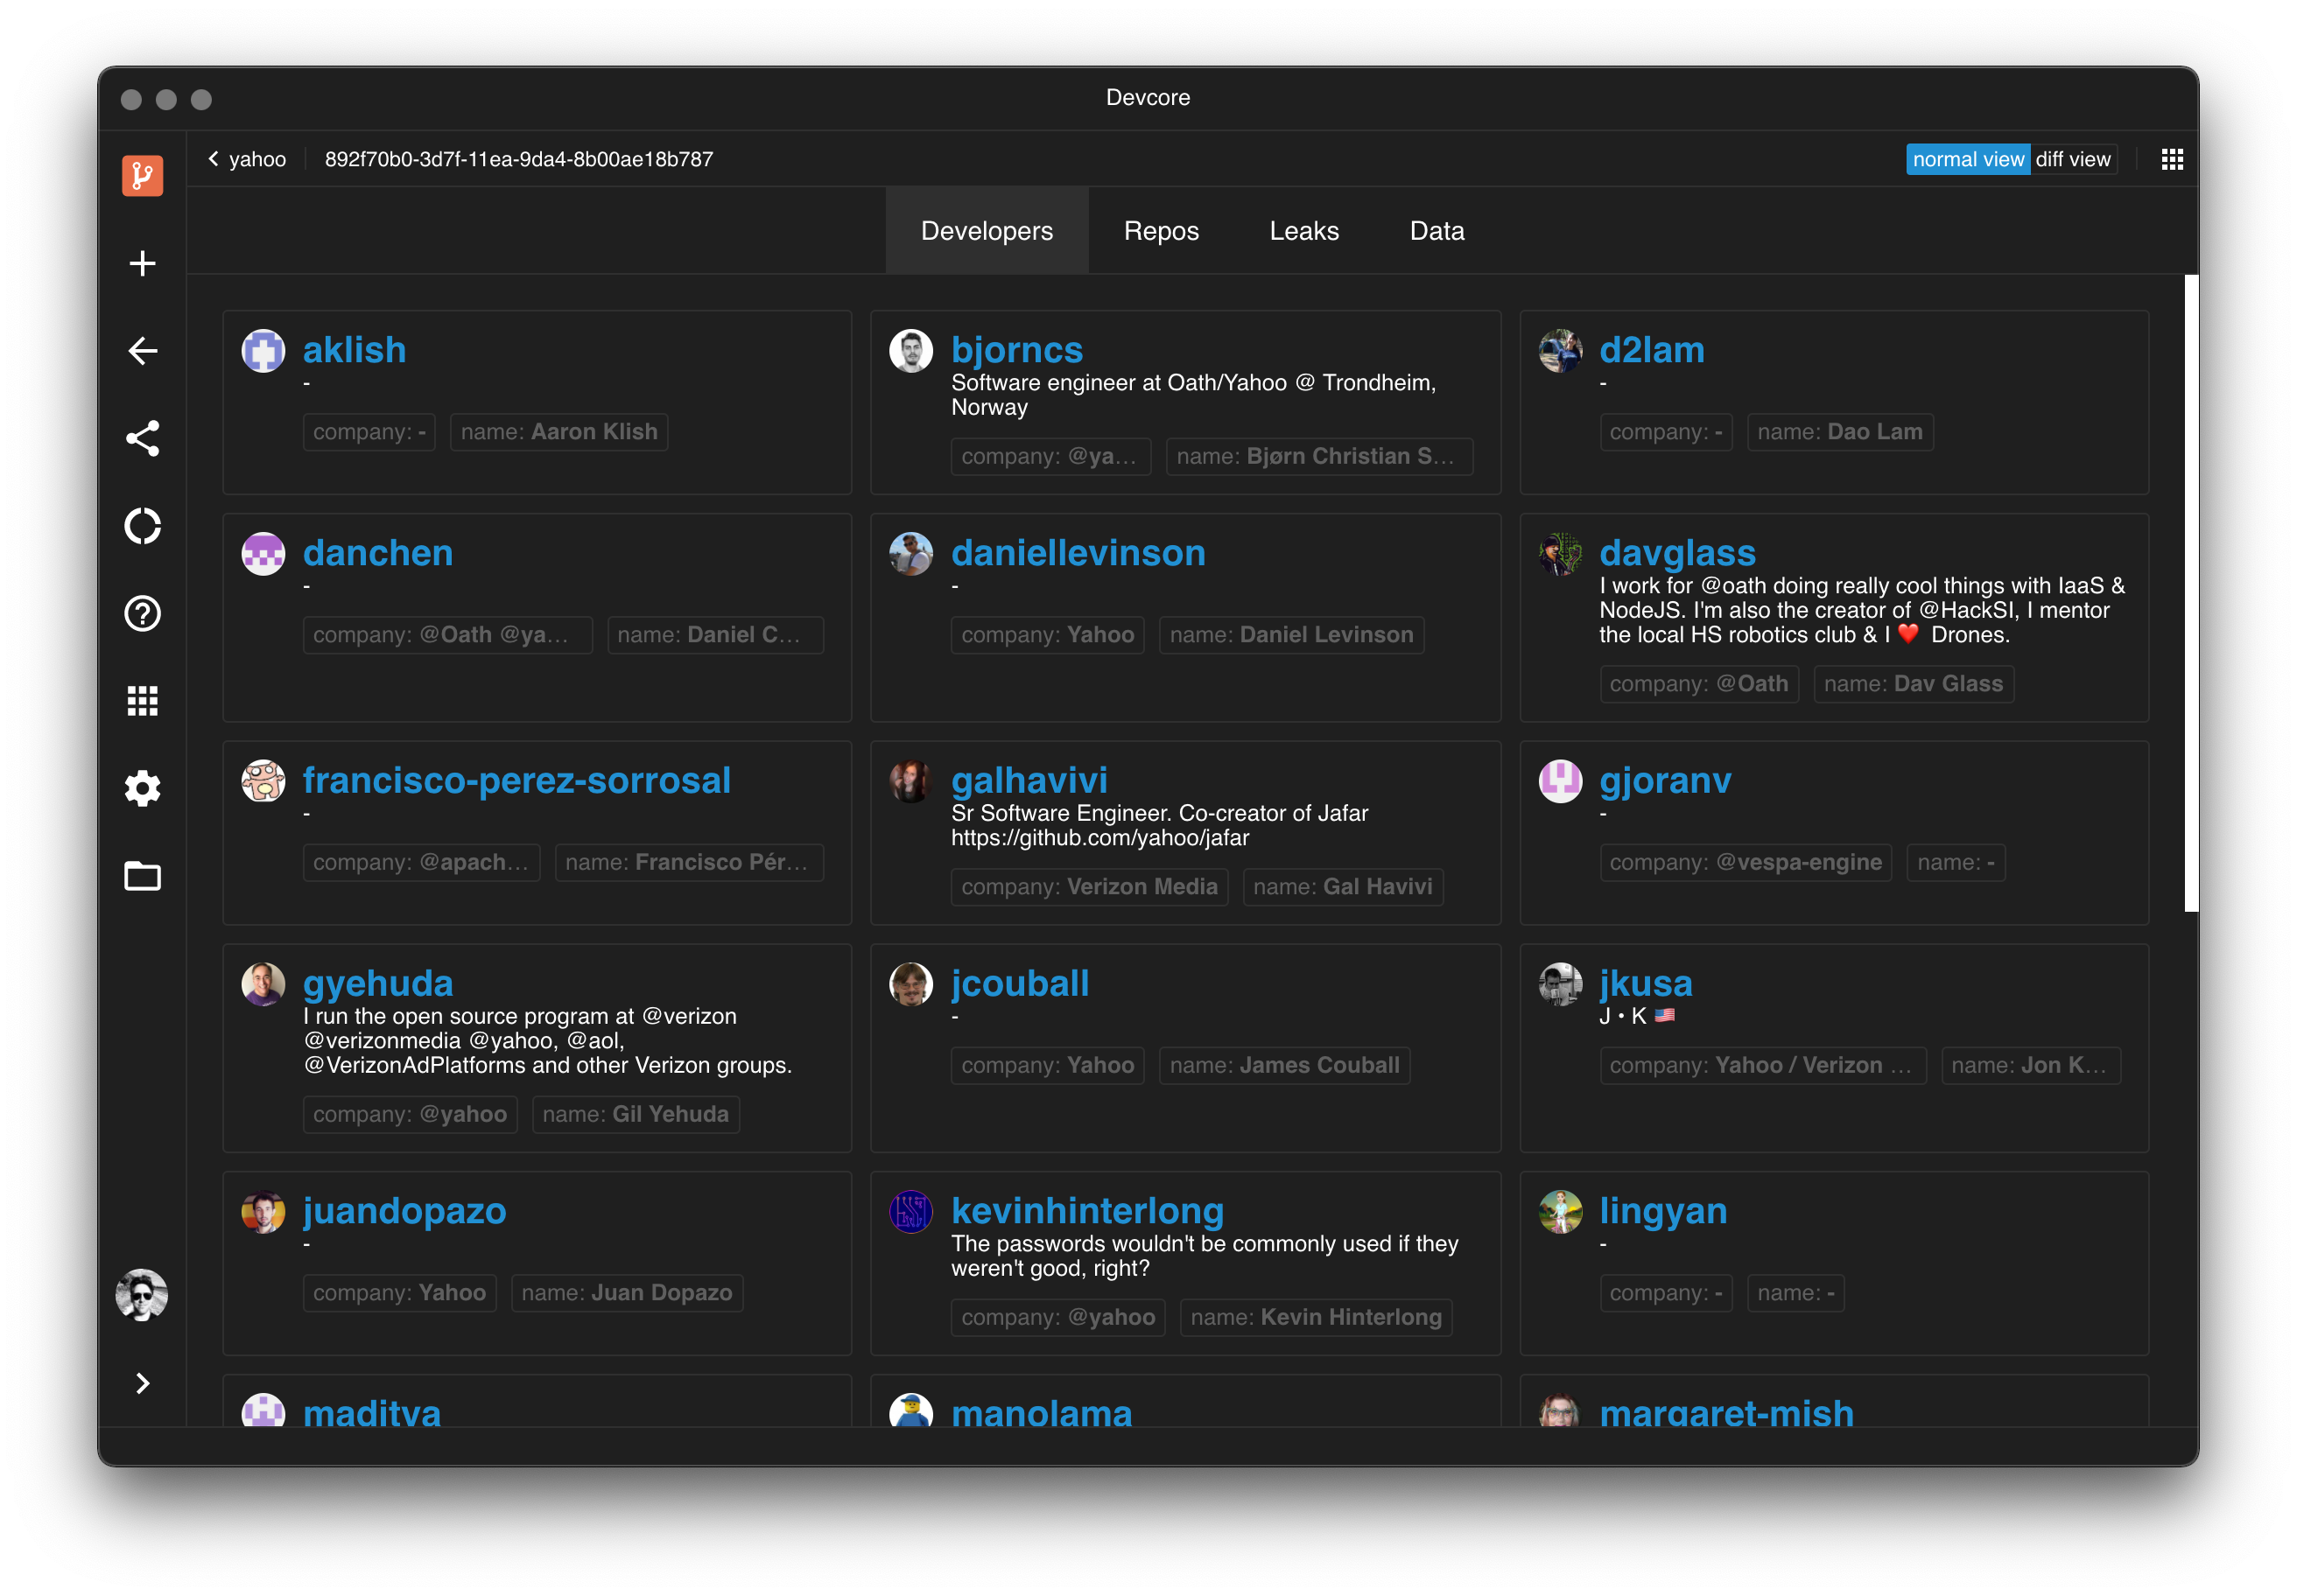
Task: Click the plus icon in the sidebar
Action: tap(142, 263)
